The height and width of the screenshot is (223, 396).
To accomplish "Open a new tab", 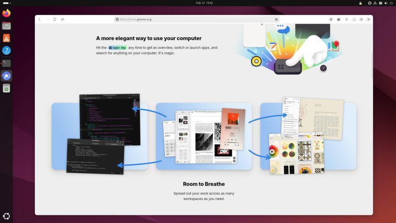I will pyautogui.click(x=63, y=19).
